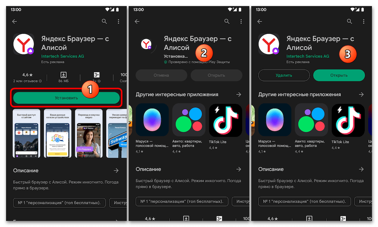
Task: Tap the TikTok Lite icon in the right screen
Action: coord(348,120)
